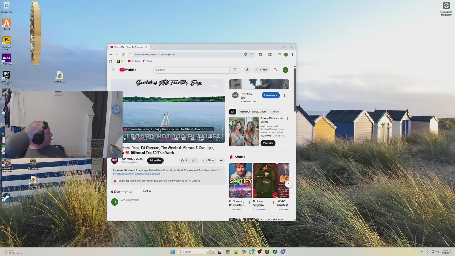Open a new Chrome tab

(x=154, y=47)
